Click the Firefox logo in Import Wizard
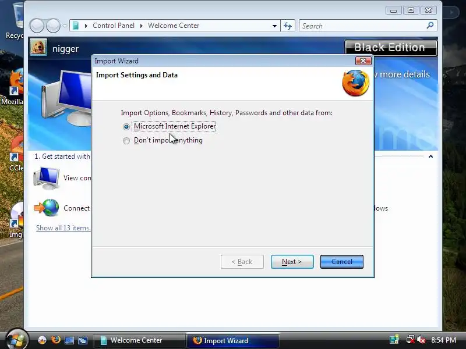This screenshot has width=466, height=349. (355, 83)
